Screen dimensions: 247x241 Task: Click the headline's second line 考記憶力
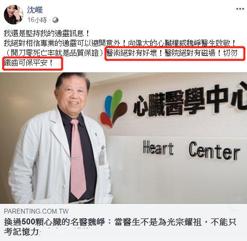(21, 232)
